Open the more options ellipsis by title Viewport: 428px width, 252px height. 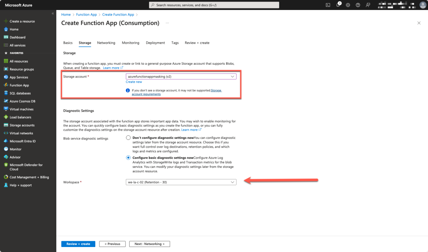coord(167,23)
